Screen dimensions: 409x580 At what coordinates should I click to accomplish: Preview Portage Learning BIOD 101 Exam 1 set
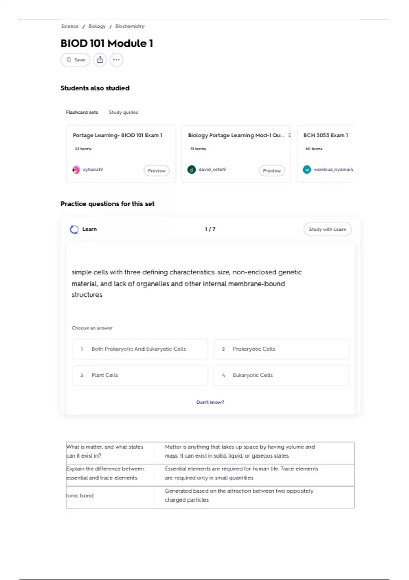[x=156, y=171]
